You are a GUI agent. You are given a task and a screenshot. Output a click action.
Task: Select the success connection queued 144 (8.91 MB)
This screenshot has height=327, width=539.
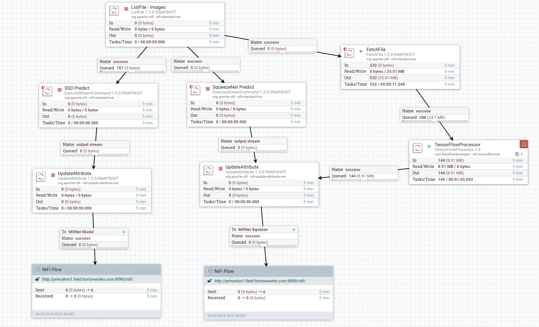click(364, 173)
